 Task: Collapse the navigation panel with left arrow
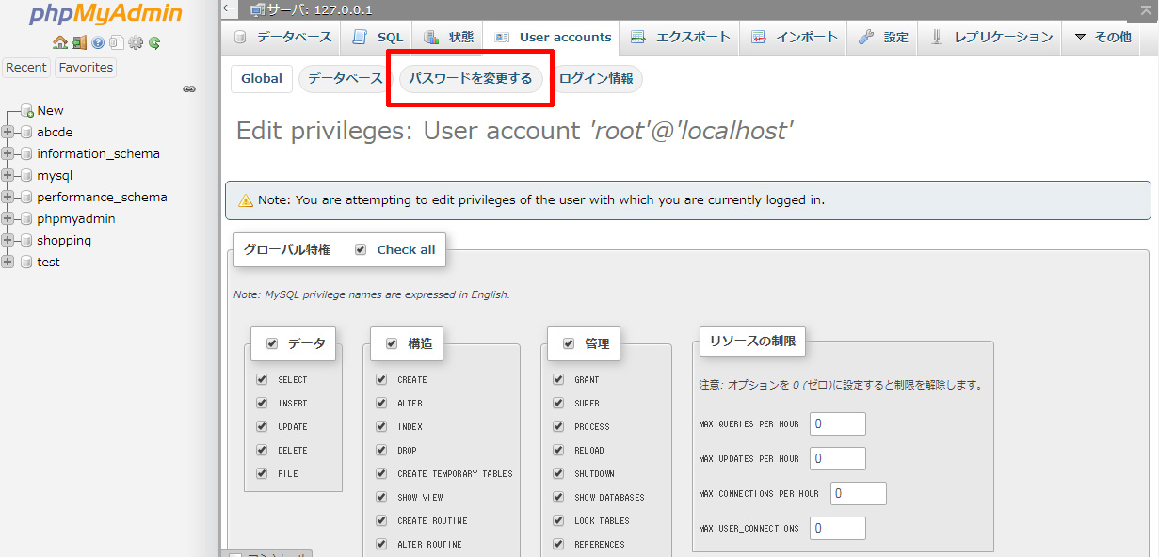(x=230, y=9)
